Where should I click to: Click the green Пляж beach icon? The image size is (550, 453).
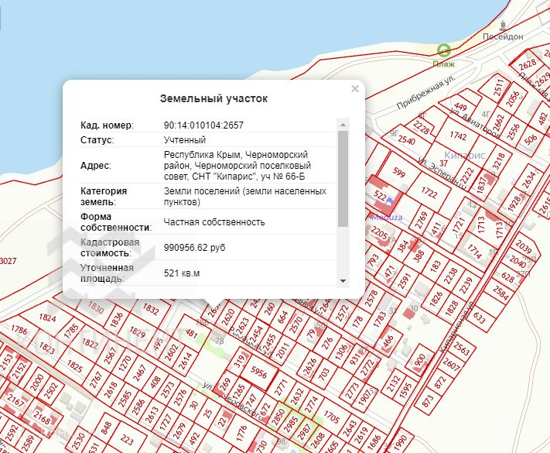tap(443, 50)
